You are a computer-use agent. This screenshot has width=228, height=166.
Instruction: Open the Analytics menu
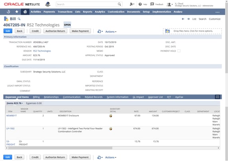[100, 12]
